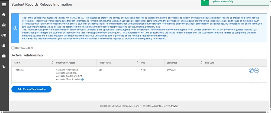
Task: Click the horizontal scrollbar at bottom
Action: [135, 112]
